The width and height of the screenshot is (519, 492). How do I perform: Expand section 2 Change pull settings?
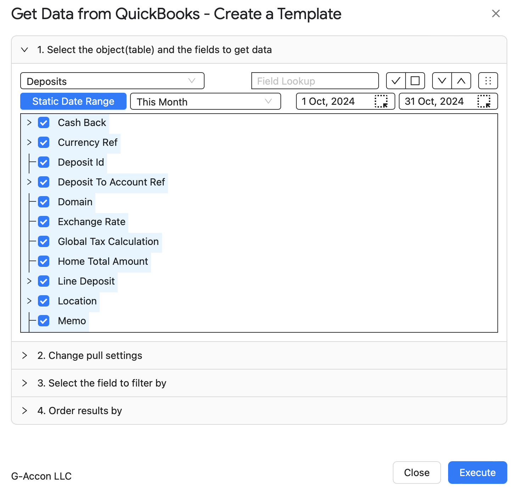click(259, 355)
